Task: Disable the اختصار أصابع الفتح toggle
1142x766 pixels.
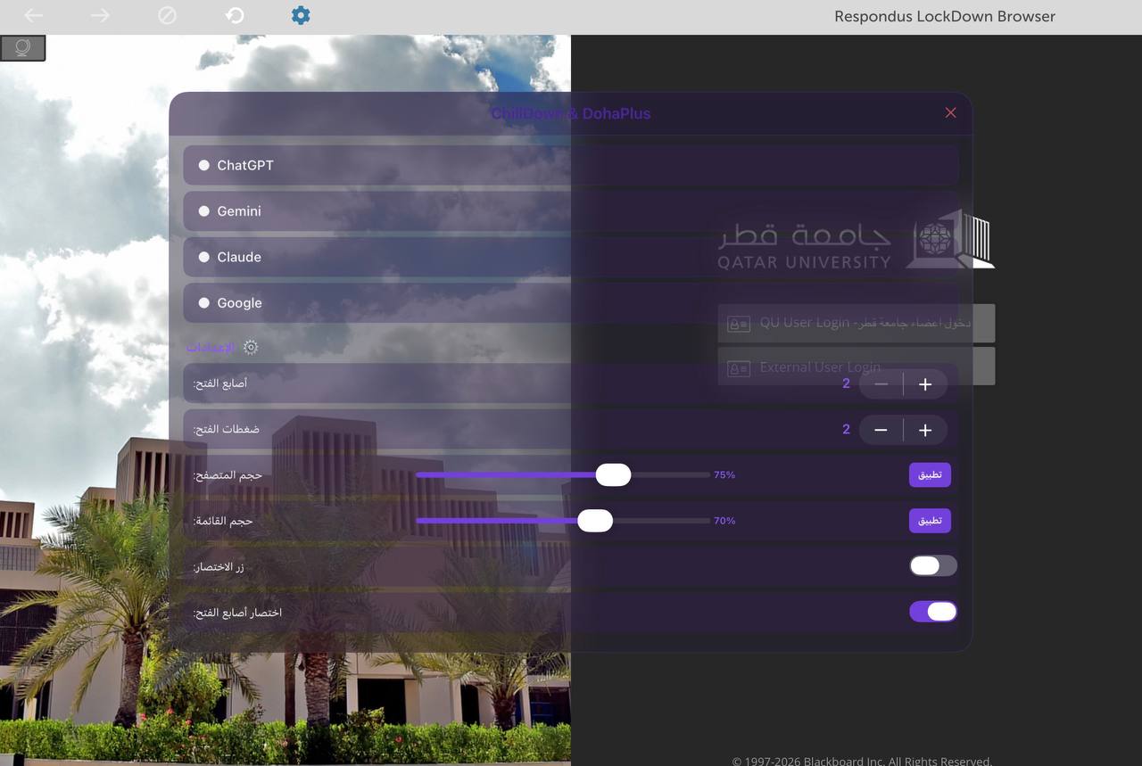Action: (x=933, y=612)
